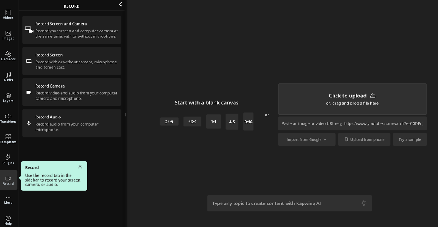438x227 pixels.
Task: Click the image or video URL input field
Action: click(x=352, y=122)
